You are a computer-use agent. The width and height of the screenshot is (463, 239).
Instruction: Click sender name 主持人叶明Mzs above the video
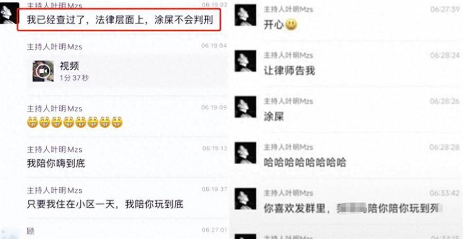pyautogui.click(x=55, y=47)
